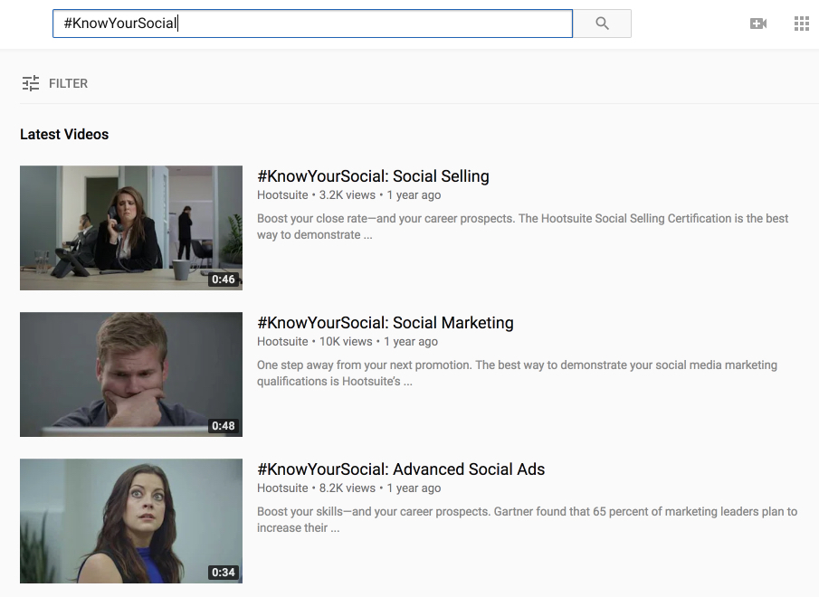Image resolution: width=819 pixels, height=597 pixels.
Task: Click the 0:48 duration badge
Action: tap(223, 426)
